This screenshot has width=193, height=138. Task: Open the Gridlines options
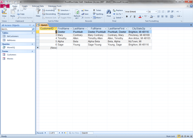point(172,16)
